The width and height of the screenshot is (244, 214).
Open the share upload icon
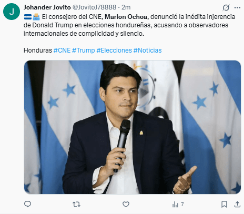tap(237, 204)
